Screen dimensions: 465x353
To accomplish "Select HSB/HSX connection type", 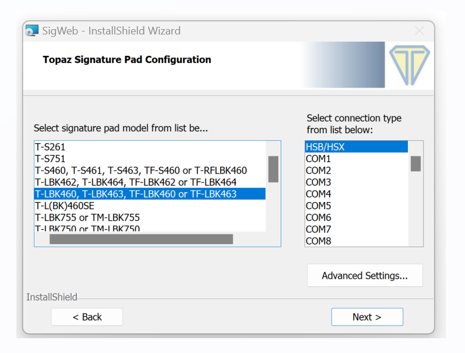I will [325, 147].
